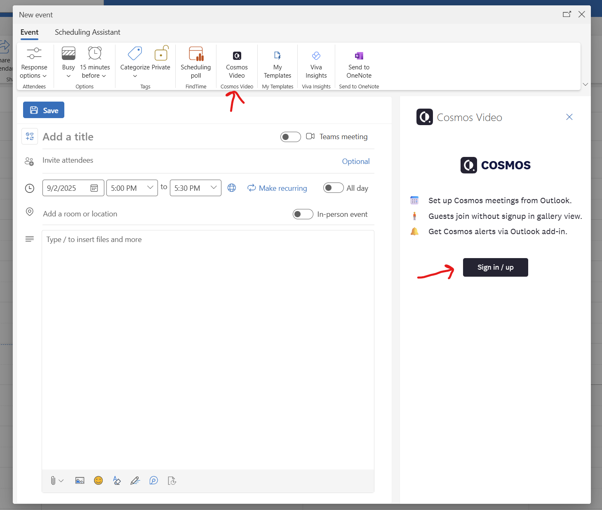
Task: Click the attendees people icon
Action: click(29, 161)
